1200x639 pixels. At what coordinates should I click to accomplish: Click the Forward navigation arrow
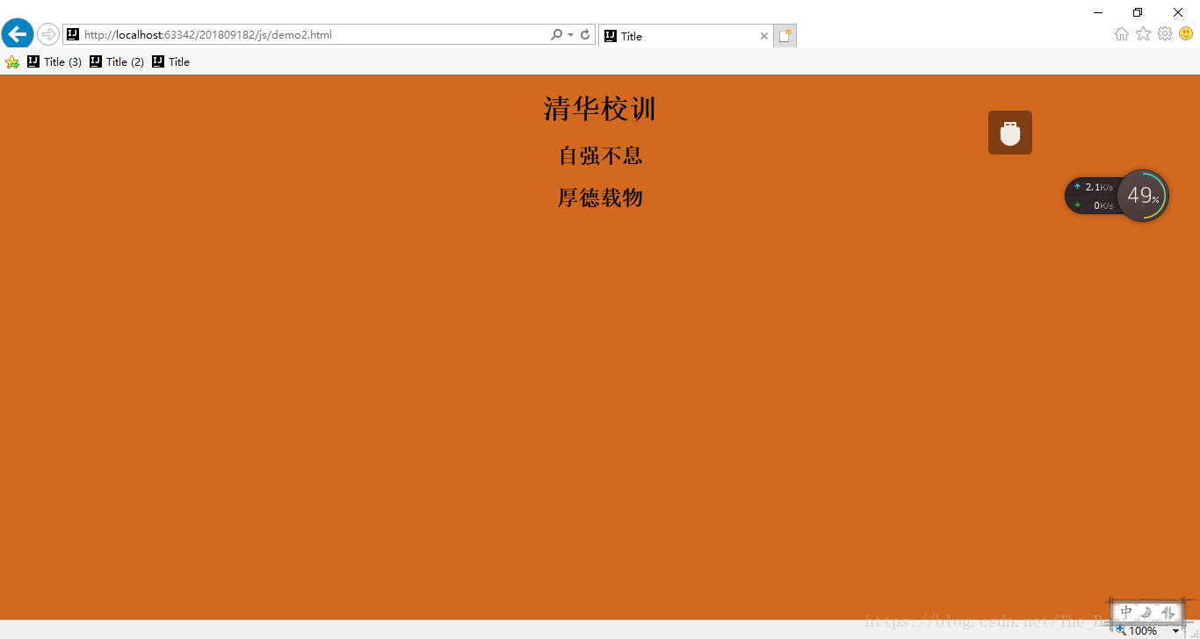[47, 35]
